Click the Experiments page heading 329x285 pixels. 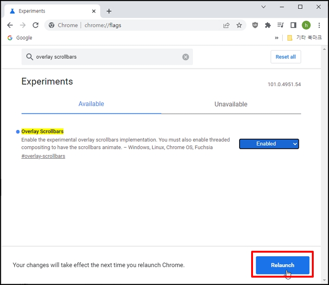click(47, 81)
